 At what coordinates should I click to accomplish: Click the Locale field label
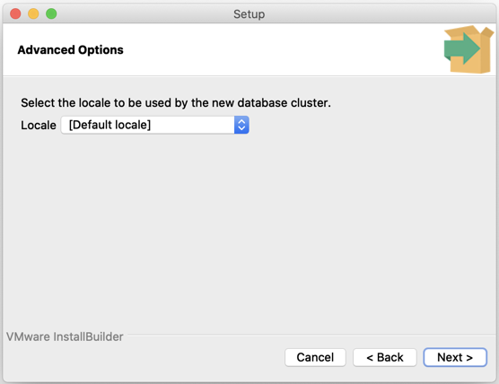[39, 125]
